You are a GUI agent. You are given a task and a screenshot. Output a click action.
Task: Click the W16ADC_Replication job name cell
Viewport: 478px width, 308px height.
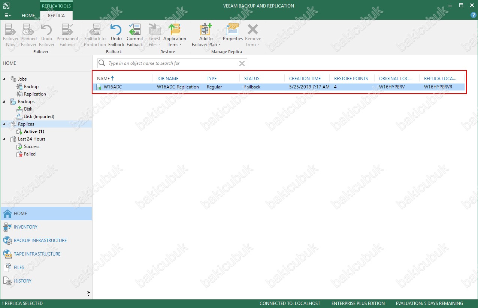click(x=178, y=87)
